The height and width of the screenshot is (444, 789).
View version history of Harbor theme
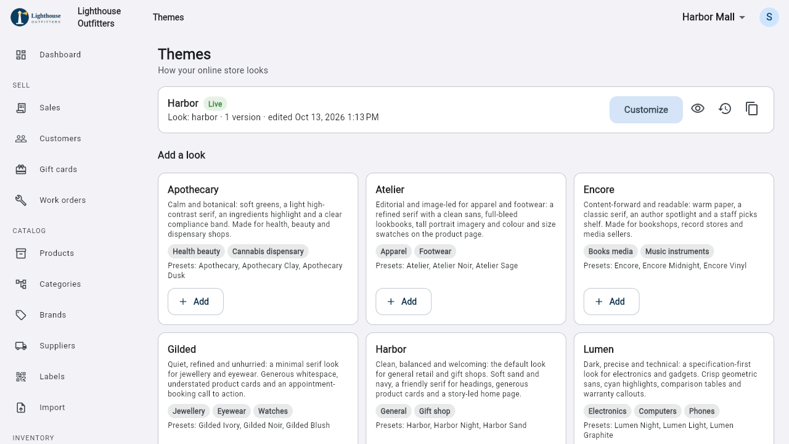(x=725, y=109)
